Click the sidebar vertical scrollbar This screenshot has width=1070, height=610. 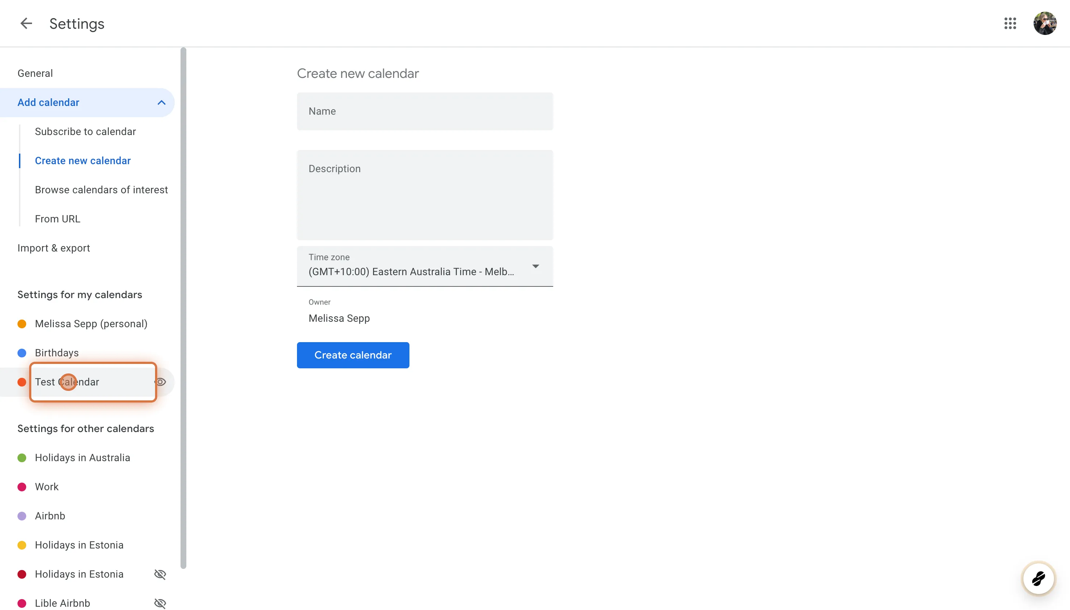183,308
